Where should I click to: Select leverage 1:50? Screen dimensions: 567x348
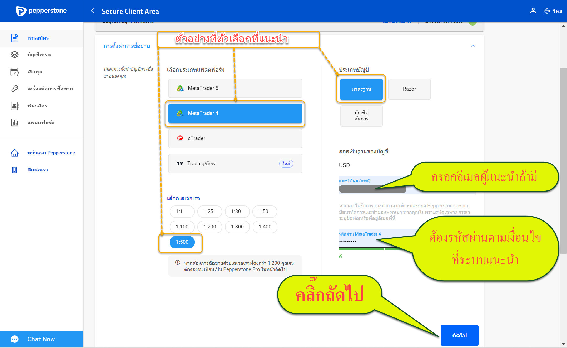point(265,212)
